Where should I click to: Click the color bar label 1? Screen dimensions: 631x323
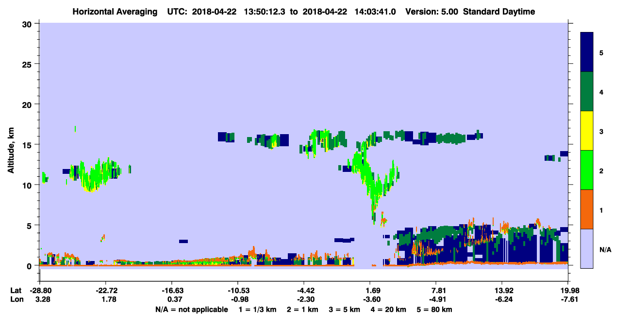601,210
